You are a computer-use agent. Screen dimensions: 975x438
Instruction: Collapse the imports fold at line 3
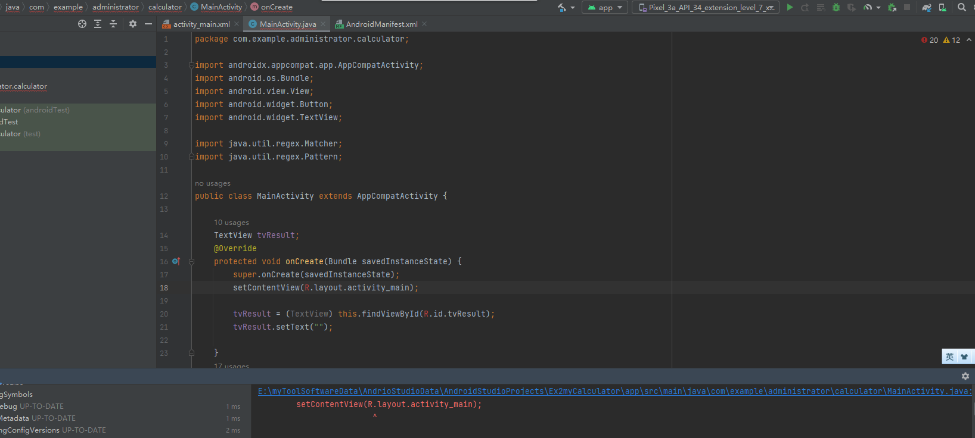point(191,65)
